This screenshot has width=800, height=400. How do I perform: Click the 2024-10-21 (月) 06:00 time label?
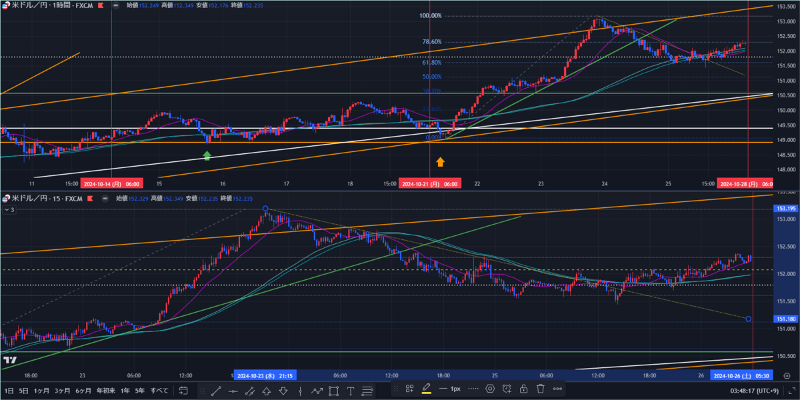click(x=430, y=183)
